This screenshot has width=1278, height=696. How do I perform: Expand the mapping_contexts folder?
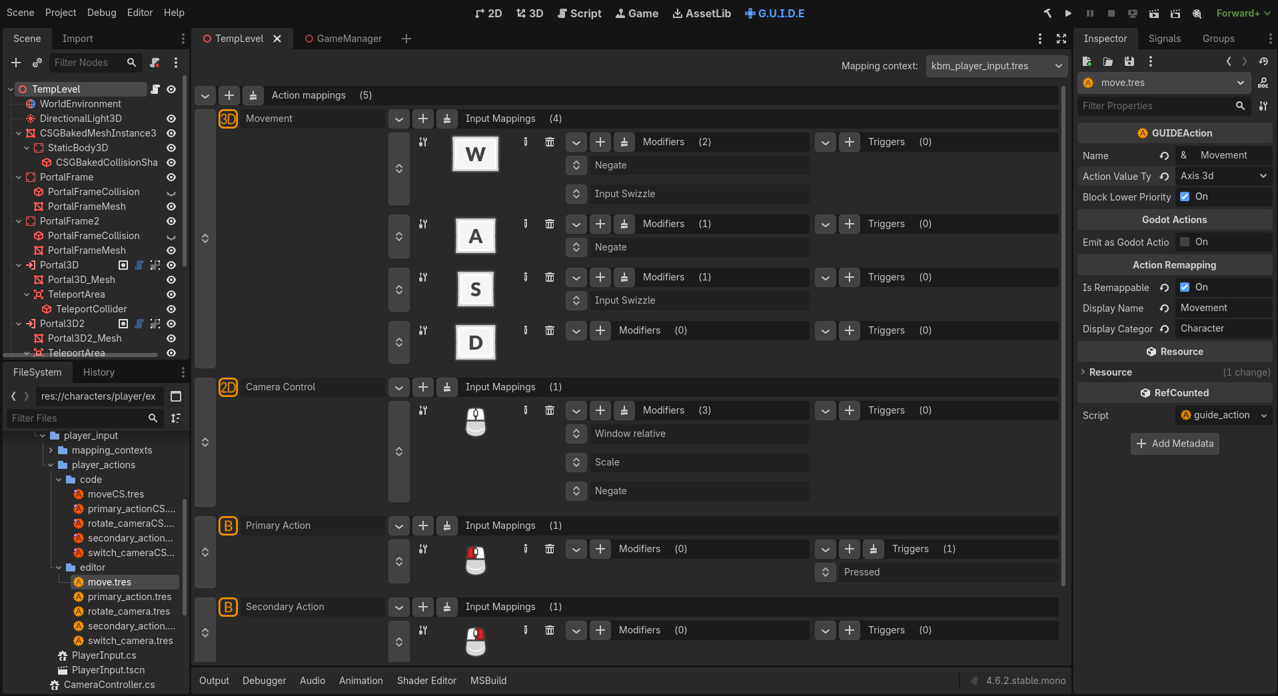coord(51,450)
